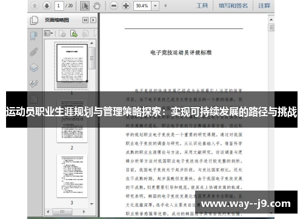This screenshot has height=219, width=303.
Task: Select page 2 thumbnail
Action: coord(72,121)
